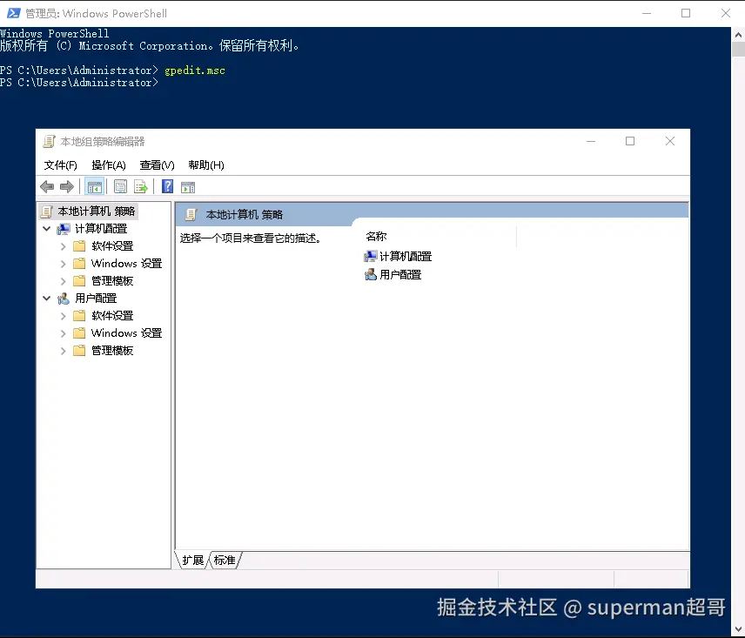
Task: Open the 帮助(H) menu
Action: [206, 165]
